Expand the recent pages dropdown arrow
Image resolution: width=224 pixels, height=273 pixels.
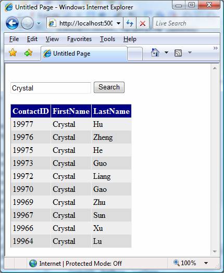tap(39, 23)
